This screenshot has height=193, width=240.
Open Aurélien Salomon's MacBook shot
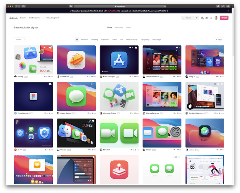(x=205, y=96)
